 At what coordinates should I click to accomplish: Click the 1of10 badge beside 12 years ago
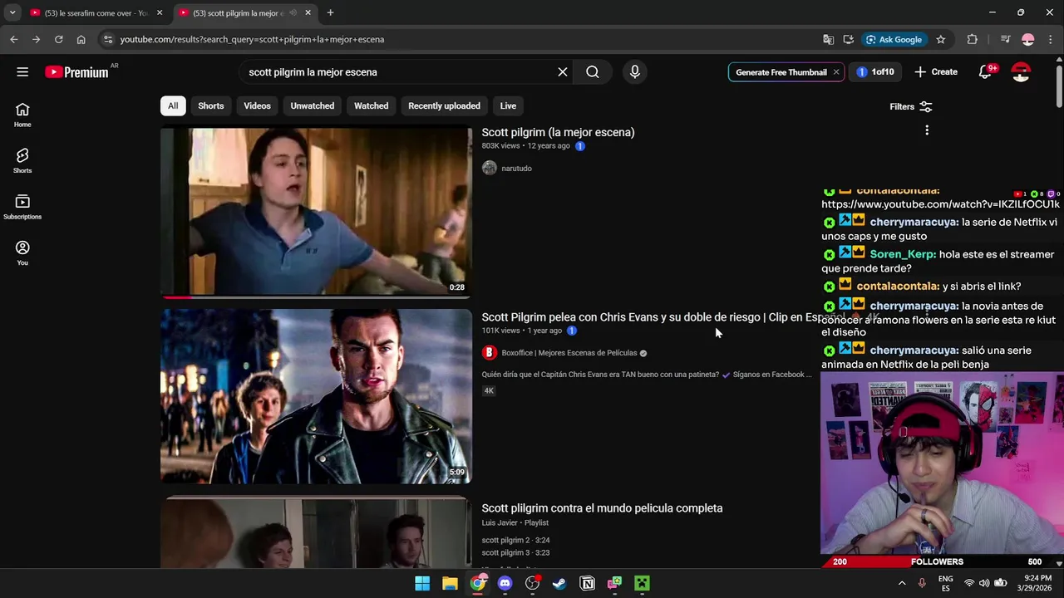(x=580, y=146)
